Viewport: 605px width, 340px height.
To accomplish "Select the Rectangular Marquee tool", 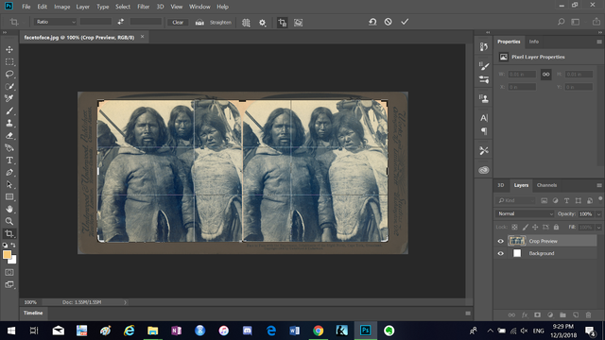I will [9, 61].
